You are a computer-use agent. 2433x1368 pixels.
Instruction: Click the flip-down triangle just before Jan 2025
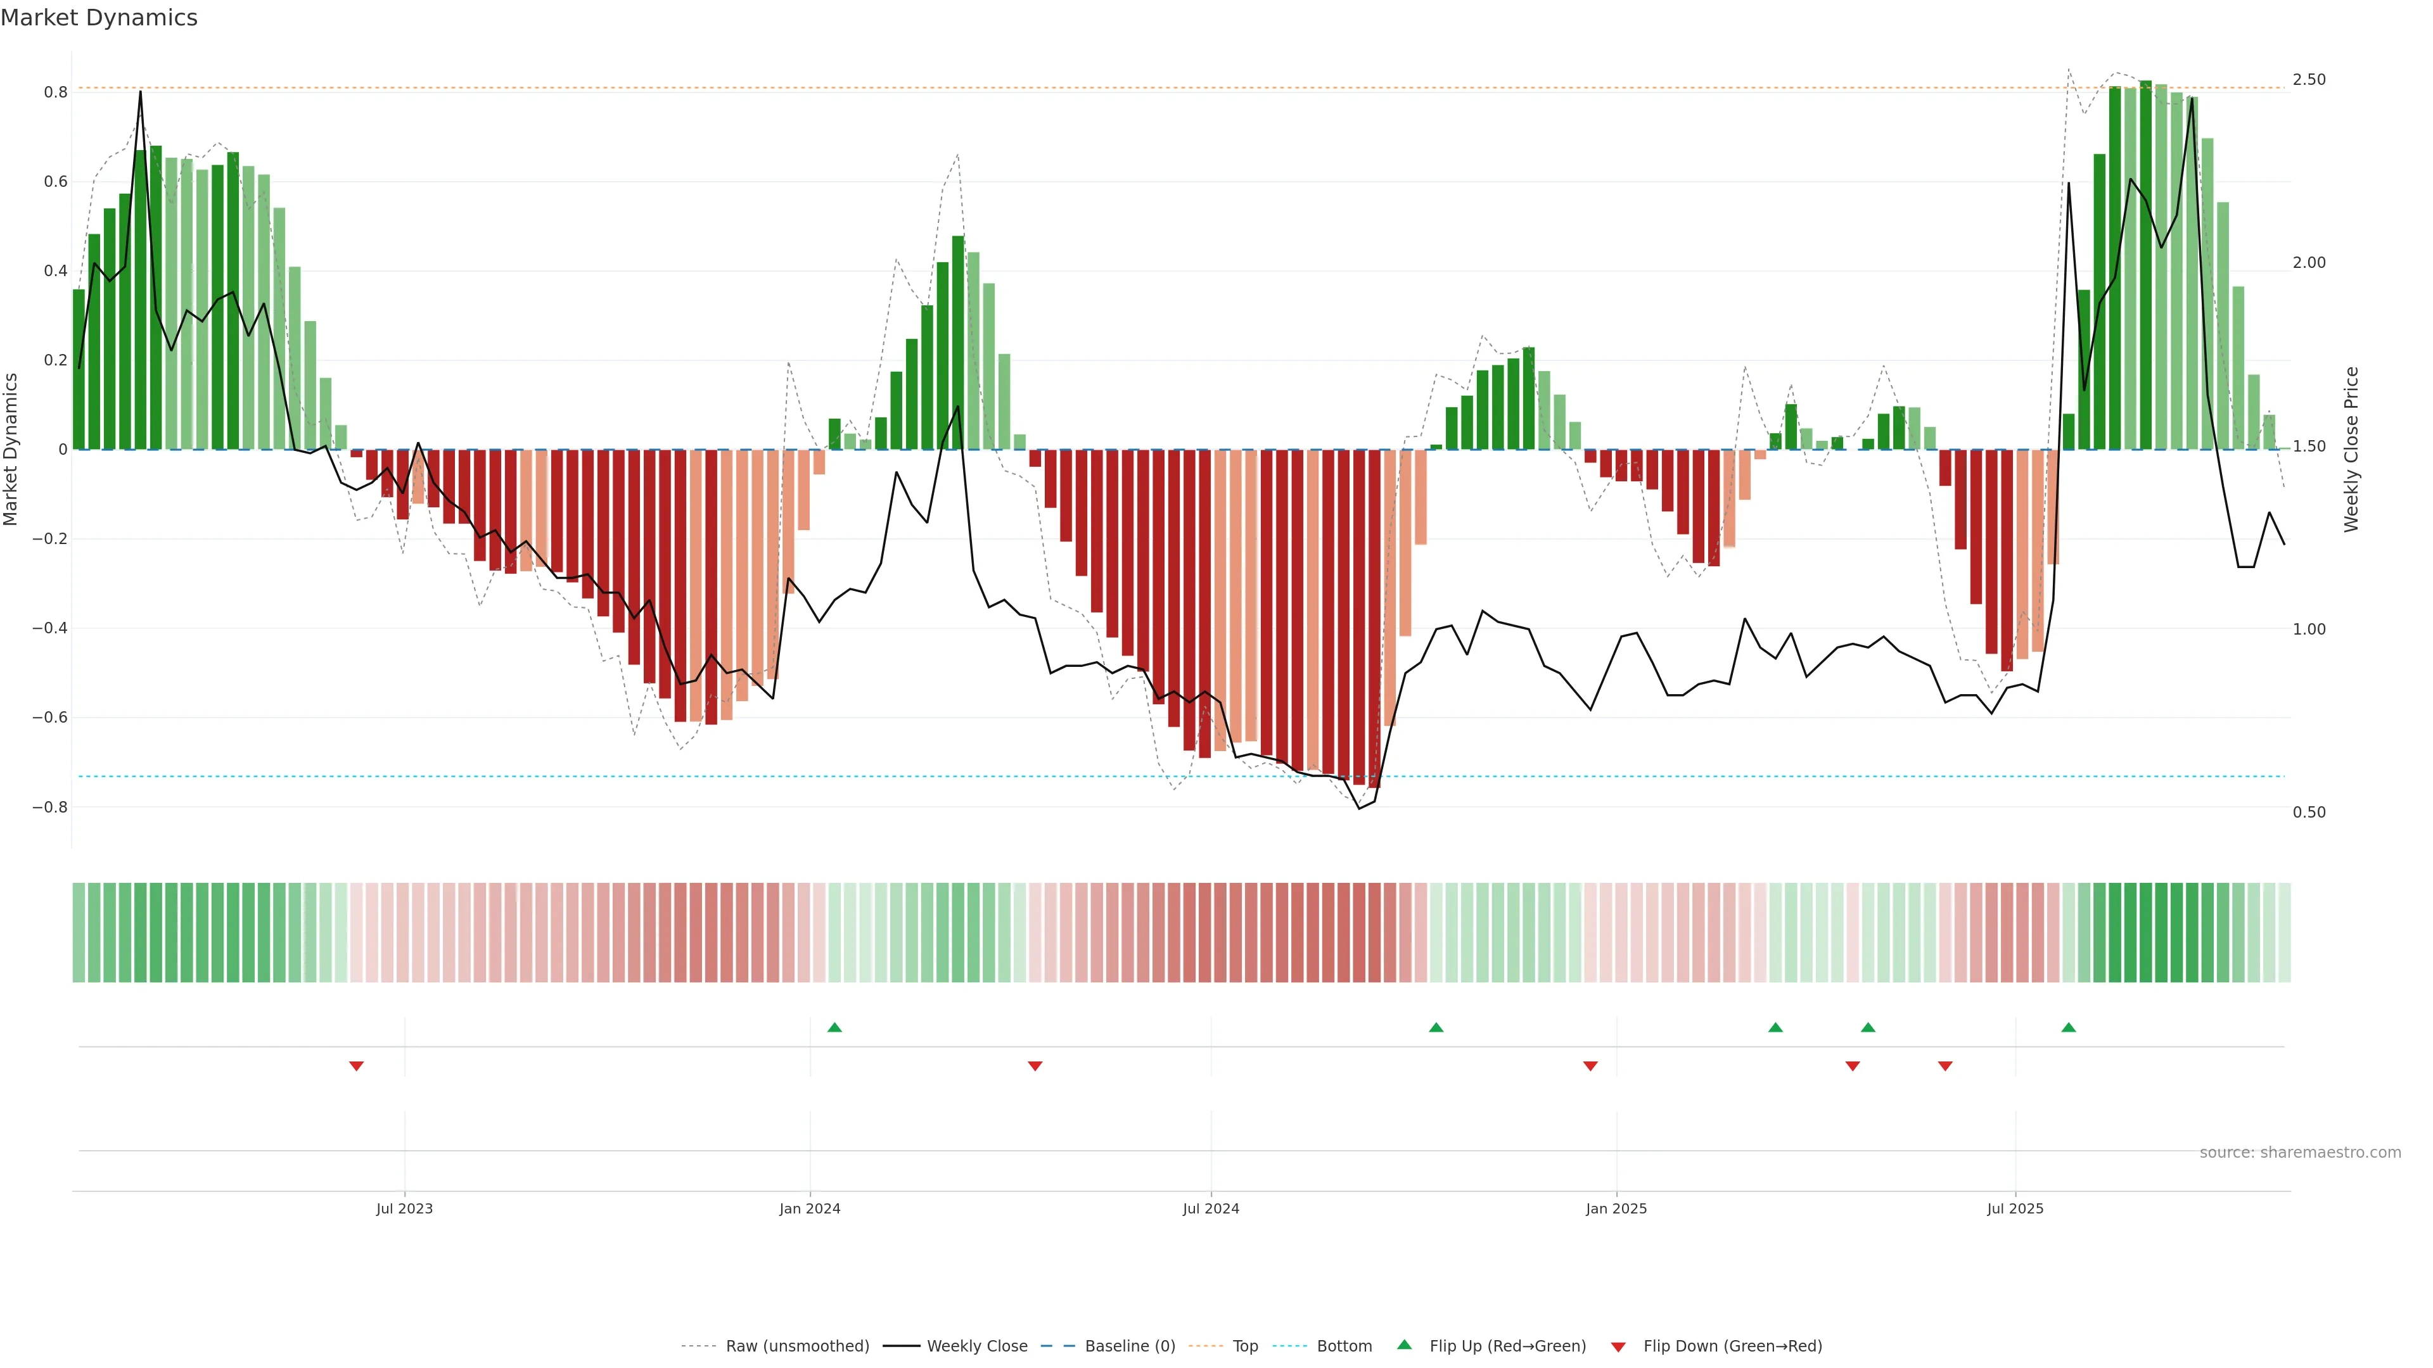[1590, 1066]
